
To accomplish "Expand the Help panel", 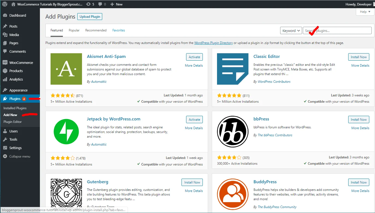I will tap(365, 12).
